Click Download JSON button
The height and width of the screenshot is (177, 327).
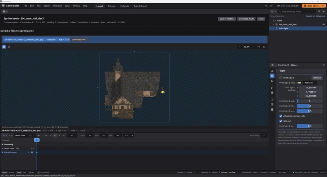point(246,19)
